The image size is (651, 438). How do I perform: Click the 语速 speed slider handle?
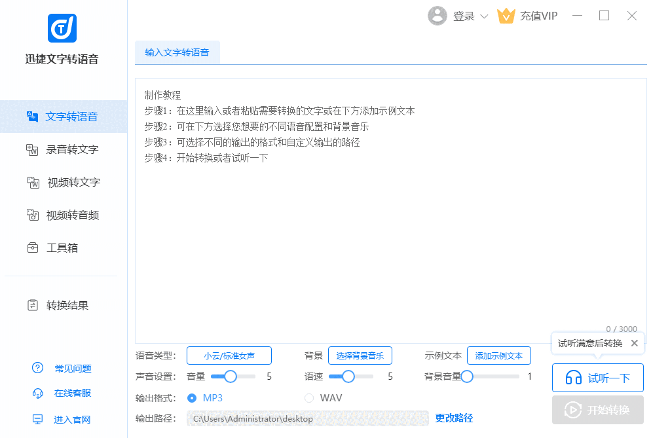tap(348, 376)
